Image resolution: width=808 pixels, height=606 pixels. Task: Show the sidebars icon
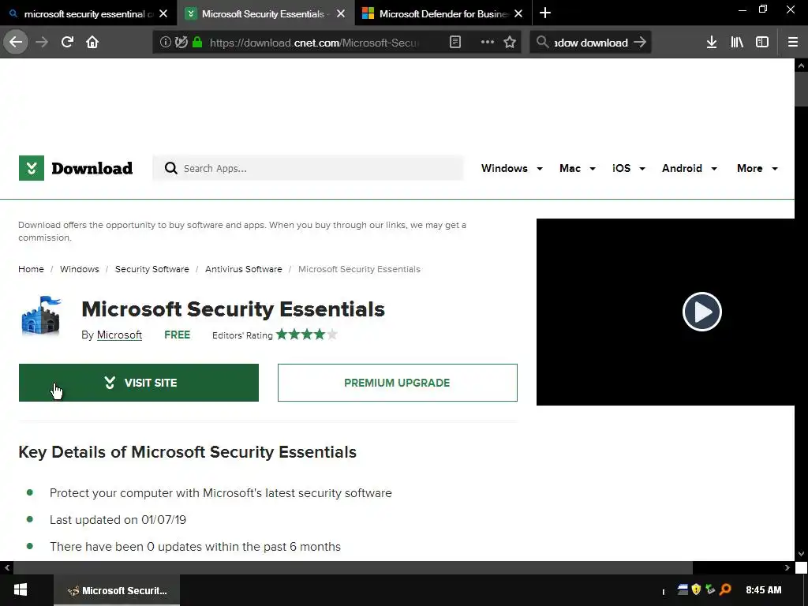(x=762, y=43)
